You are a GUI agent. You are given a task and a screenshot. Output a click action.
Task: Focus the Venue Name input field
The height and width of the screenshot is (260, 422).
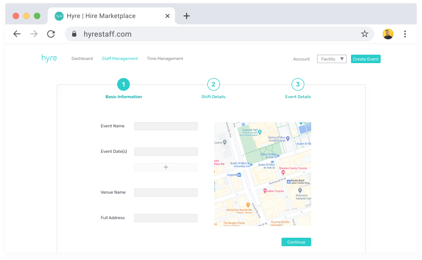(x=166, y=193)
